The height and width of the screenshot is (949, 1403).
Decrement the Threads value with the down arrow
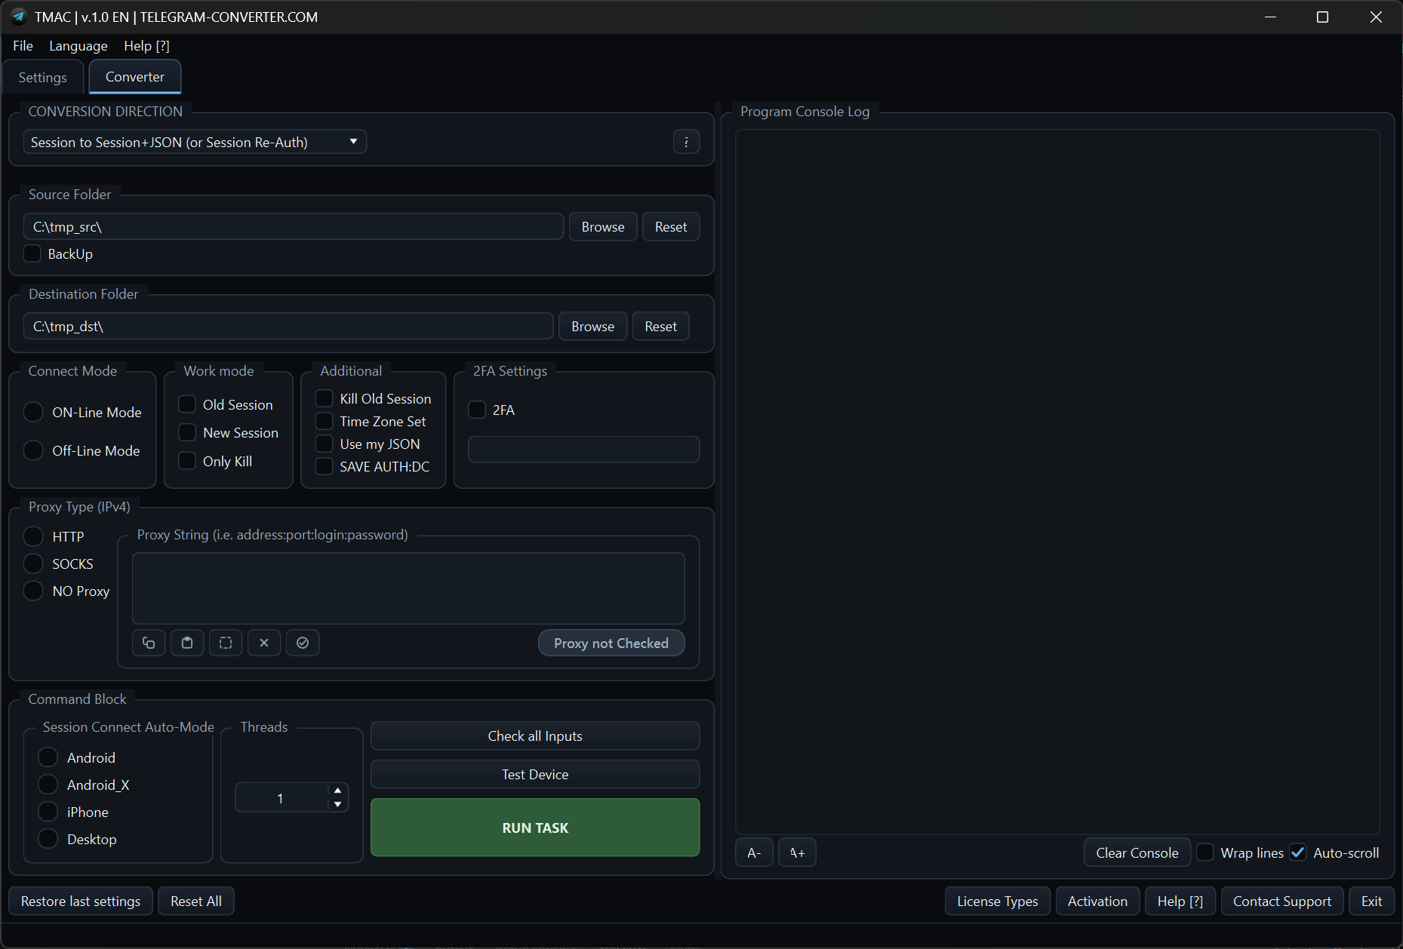[x=338, y=805]
